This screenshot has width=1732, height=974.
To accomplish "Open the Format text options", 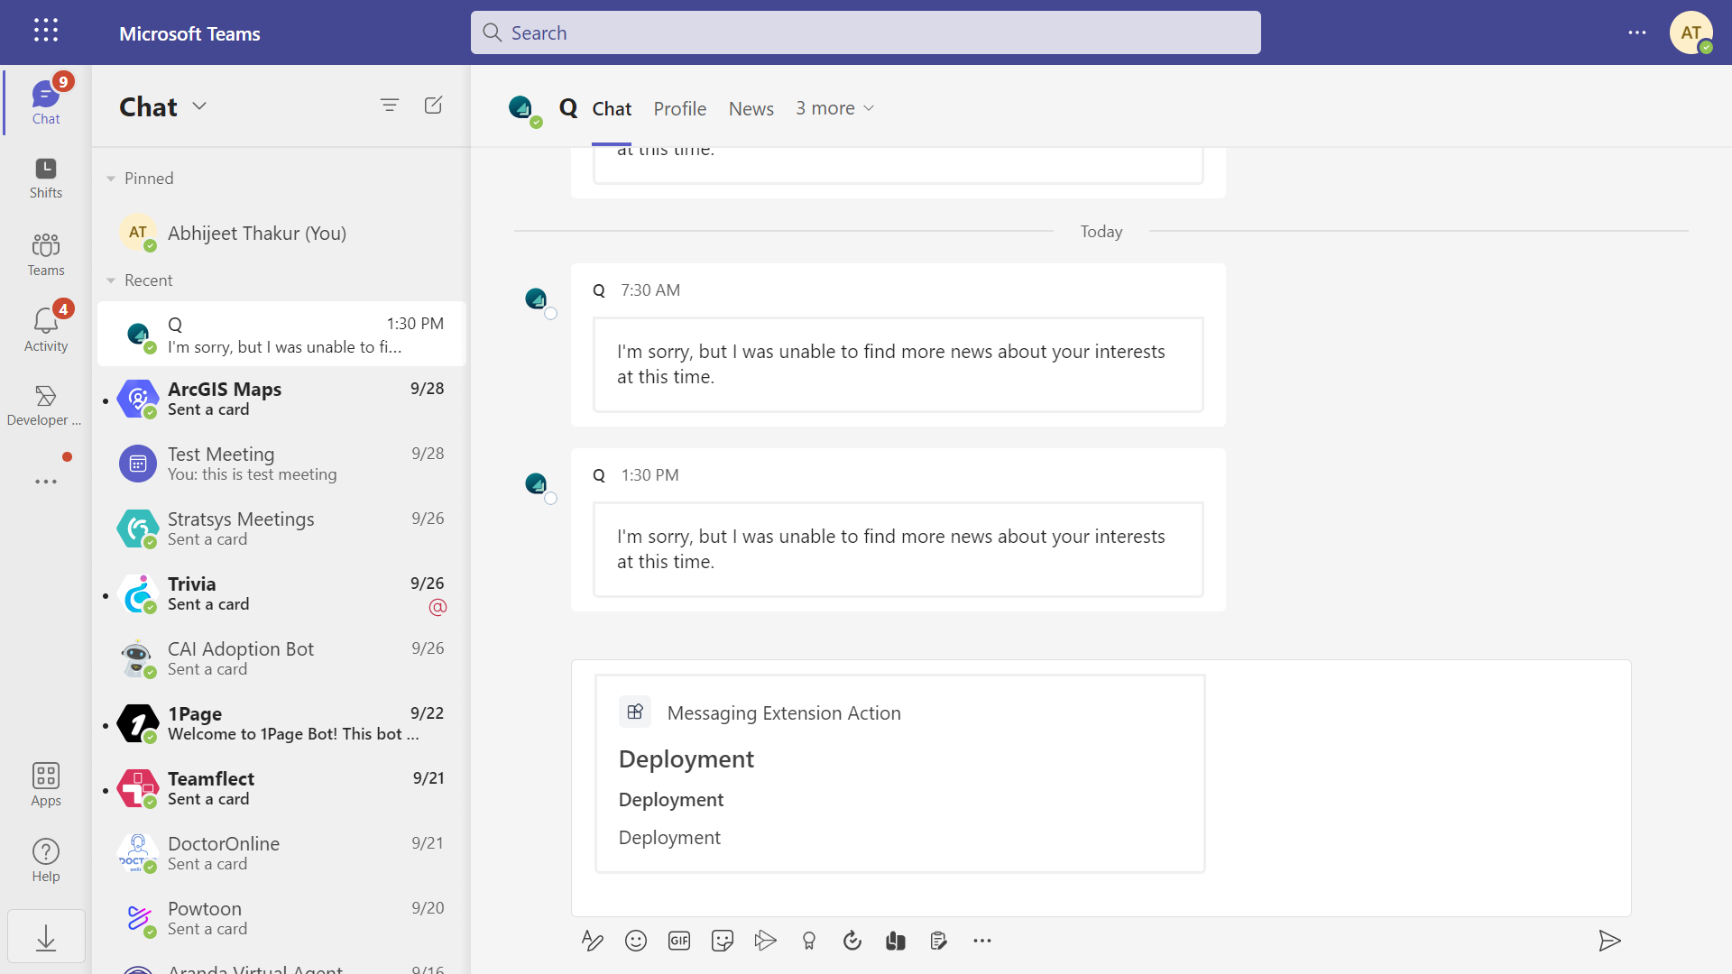I will 593,941.
